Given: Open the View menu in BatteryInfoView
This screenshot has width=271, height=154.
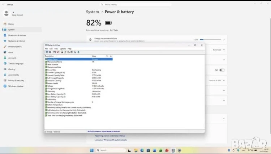Looking at the screenshot, I should point(56,49).
